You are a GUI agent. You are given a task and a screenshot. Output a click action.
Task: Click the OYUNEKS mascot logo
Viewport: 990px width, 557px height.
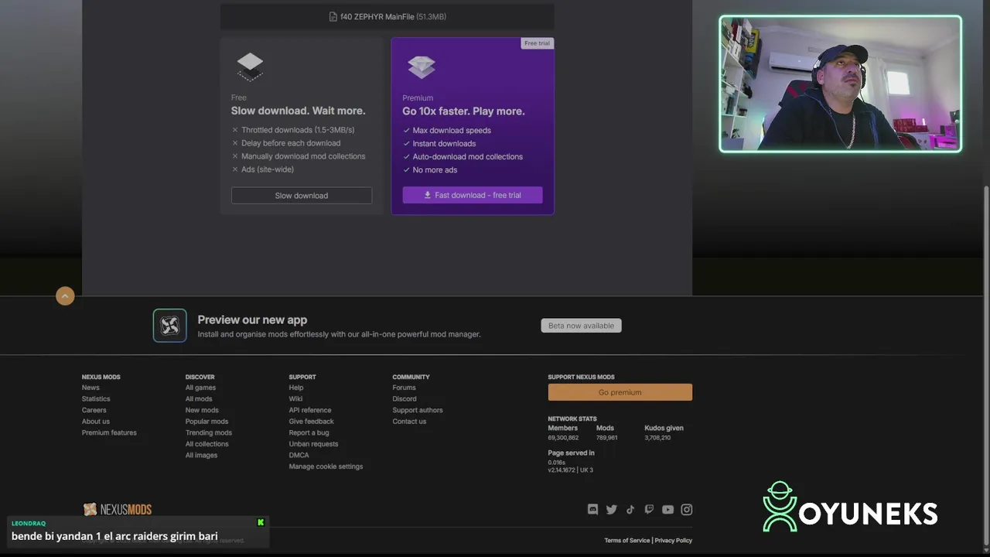pos(780,507)
